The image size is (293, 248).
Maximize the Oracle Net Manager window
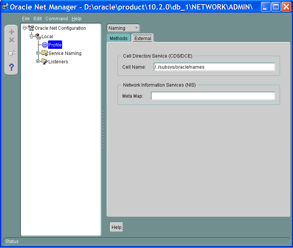(276, 7)
